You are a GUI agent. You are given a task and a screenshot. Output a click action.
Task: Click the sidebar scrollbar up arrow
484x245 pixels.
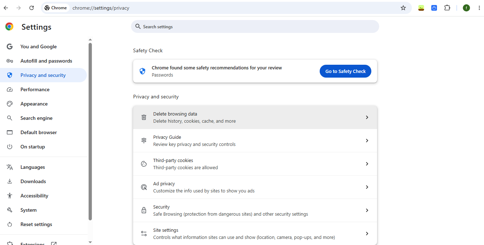90,40
